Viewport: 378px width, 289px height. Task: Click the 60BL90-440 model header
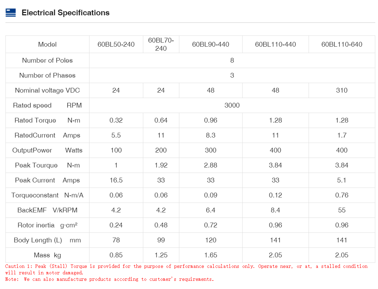[x=211, y=45]
